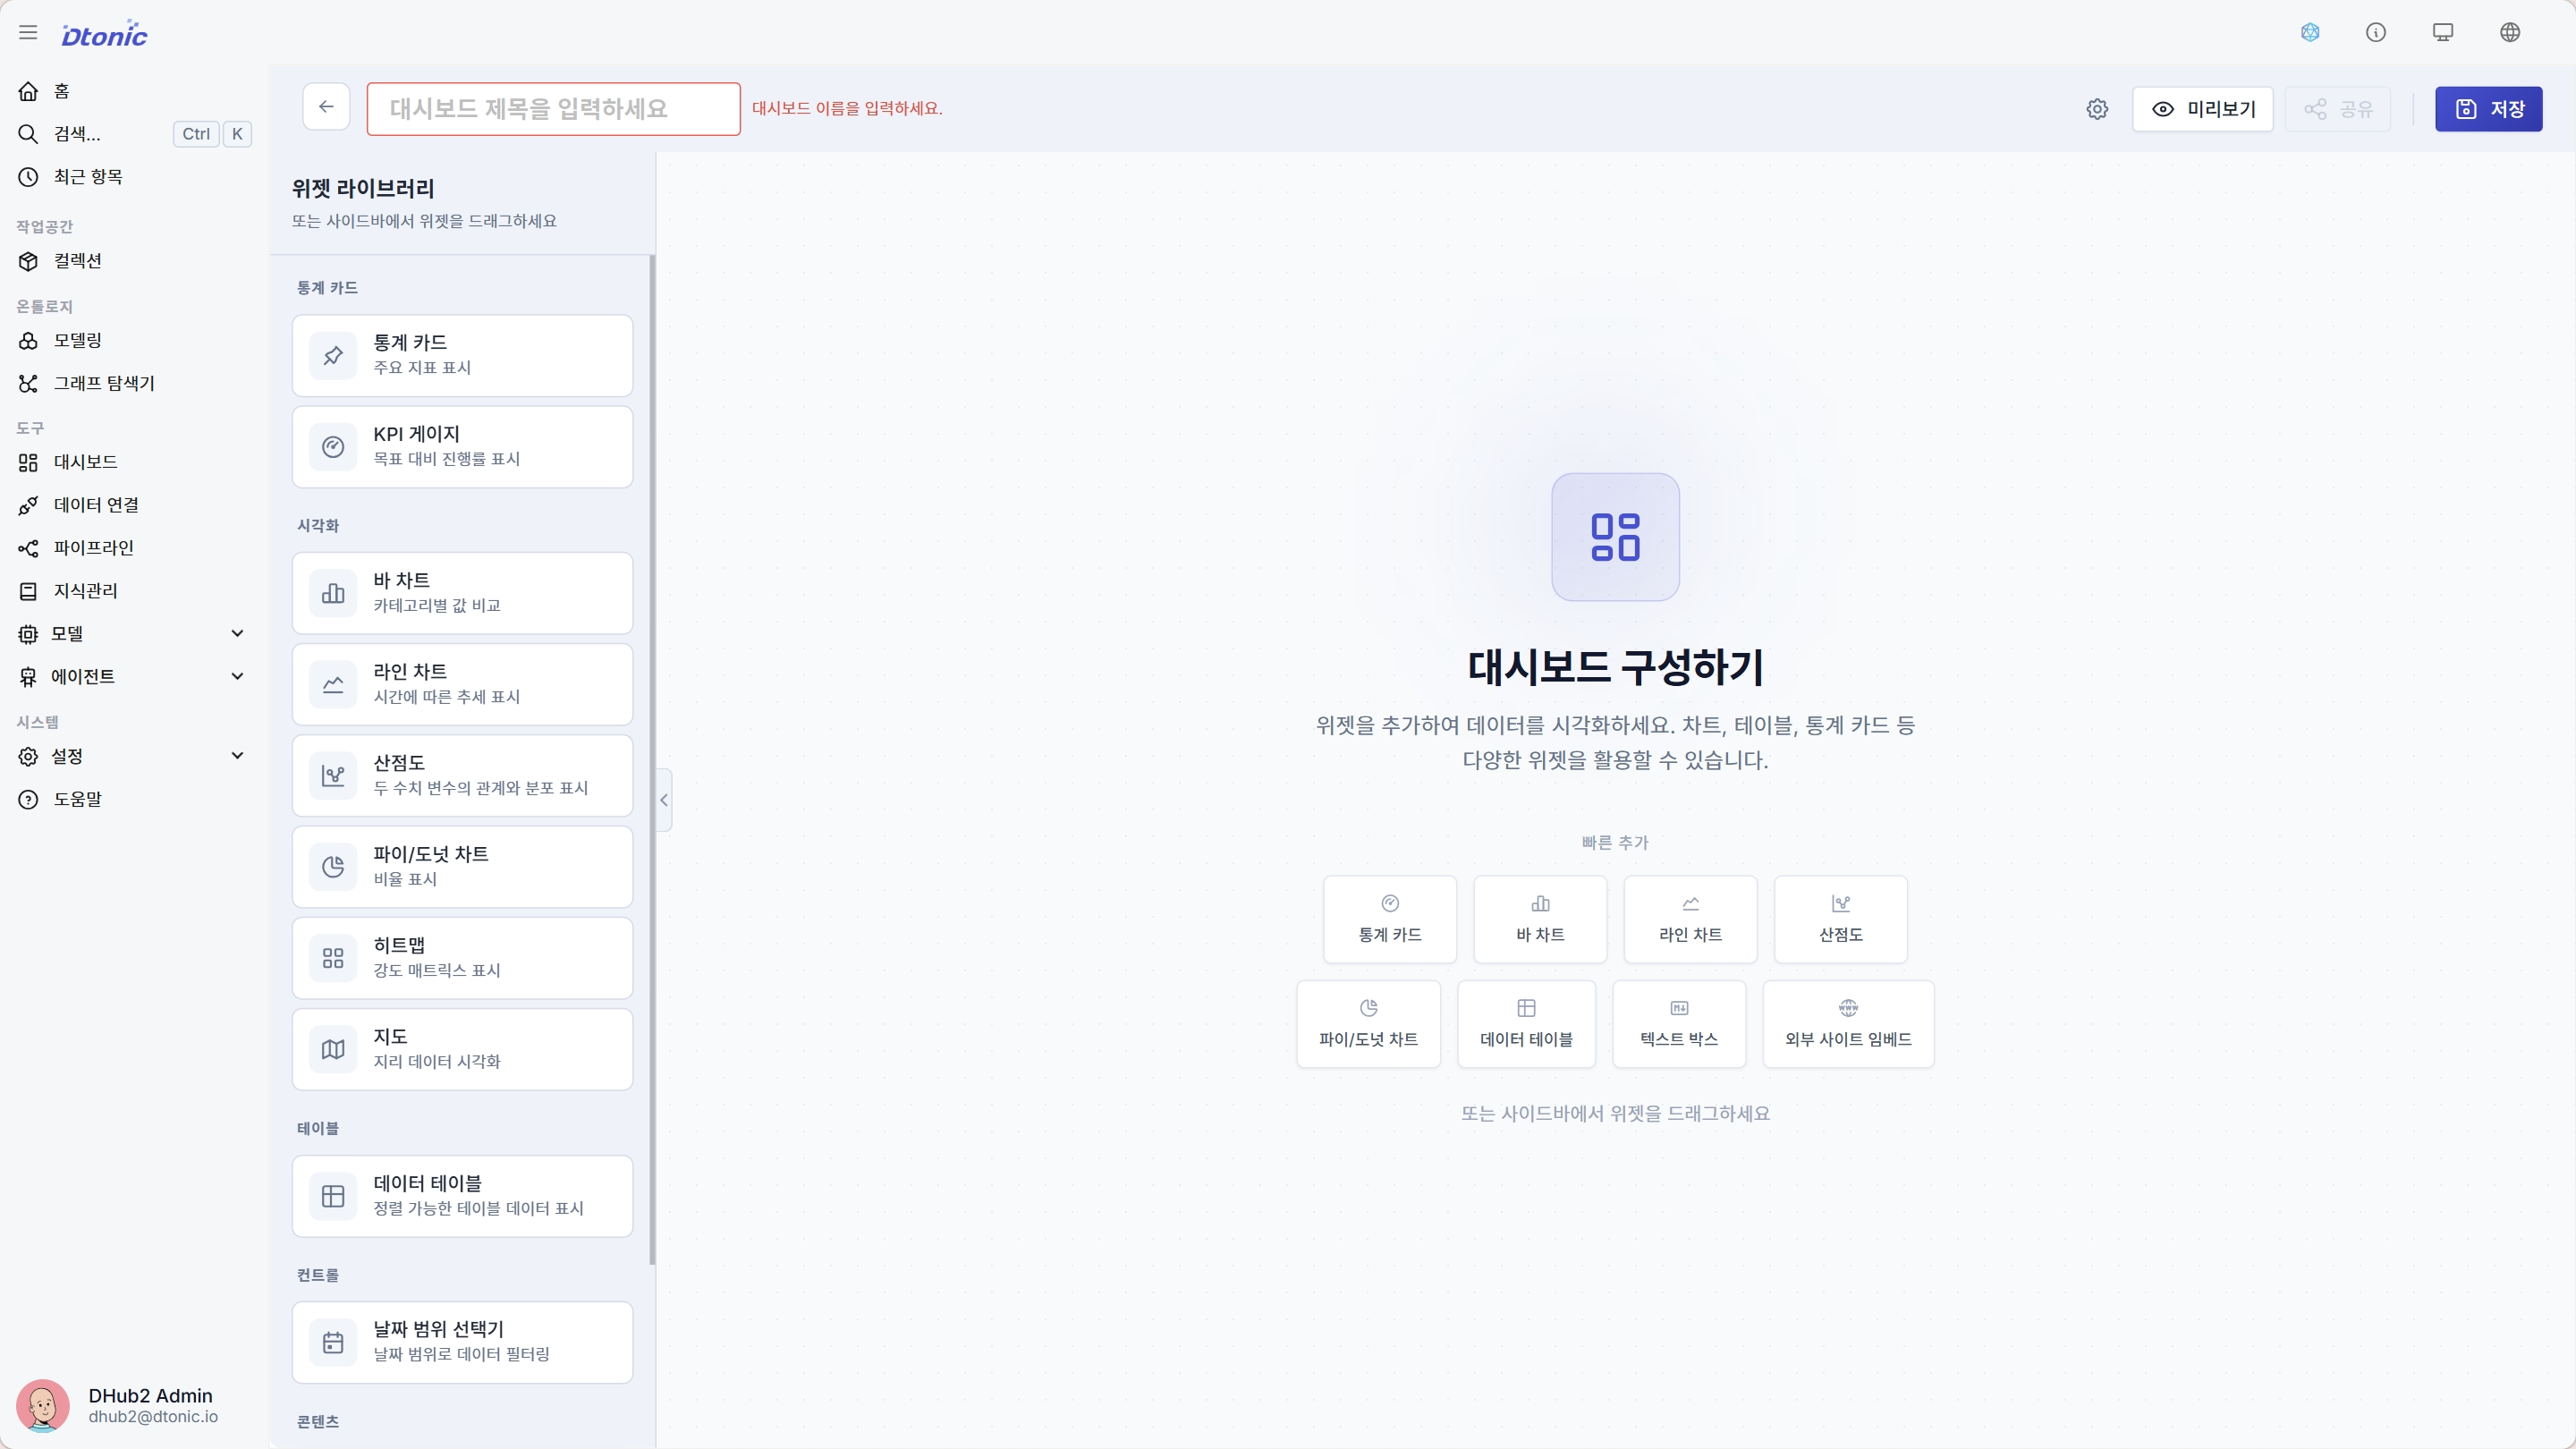This screenshot has height=1449, width=2576.
Task: Select 데이터 테이블 widget in library
Action: pos(462,1196)
